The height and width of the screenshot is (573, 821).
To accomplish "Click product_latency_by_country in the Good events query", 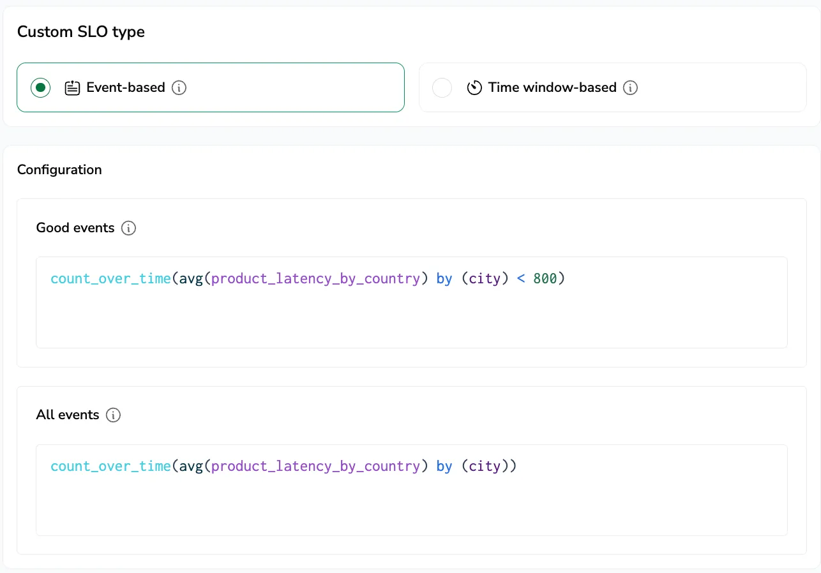I will click(315, 279).
